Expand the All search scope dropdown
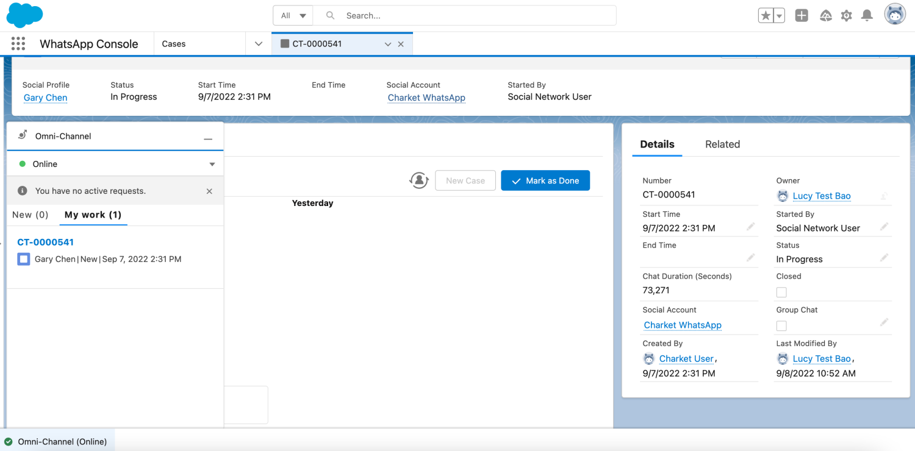This screenshot has width=915, height=451. click(293, 16)
